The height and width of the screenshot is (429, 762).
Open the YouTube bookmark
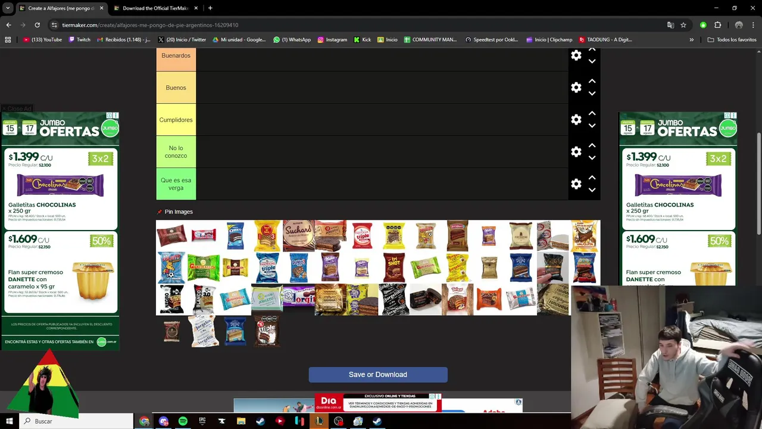[42, 40]
